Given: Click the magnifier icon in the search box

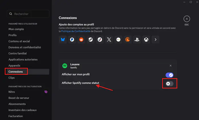Looking at the screenshot, I should [x=11, y=14].
